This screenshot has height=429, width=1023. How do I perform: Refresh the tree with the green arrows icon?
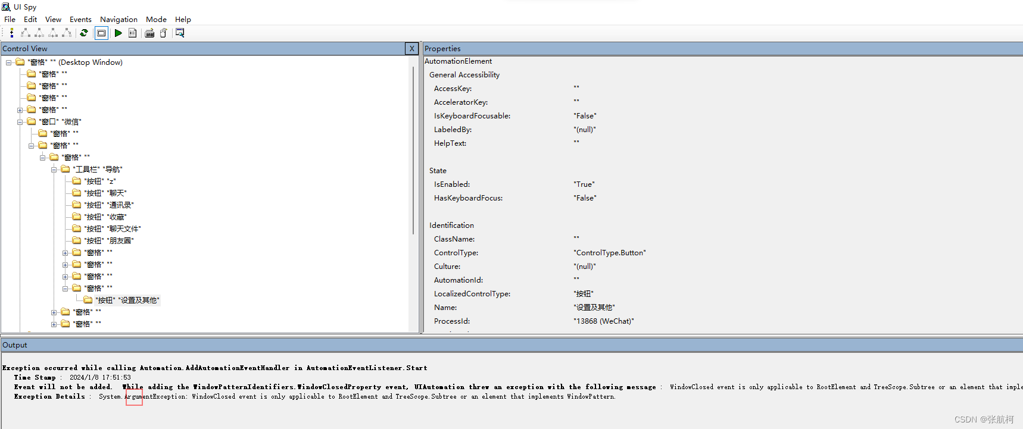point(84,33)
